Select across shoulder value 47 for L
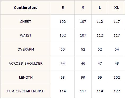 pyautogui.click(x=100, y=64)
